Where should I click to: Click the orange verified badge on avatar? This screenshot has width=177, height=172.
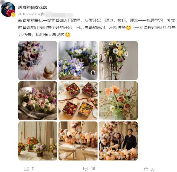click(x=13, y=15)
